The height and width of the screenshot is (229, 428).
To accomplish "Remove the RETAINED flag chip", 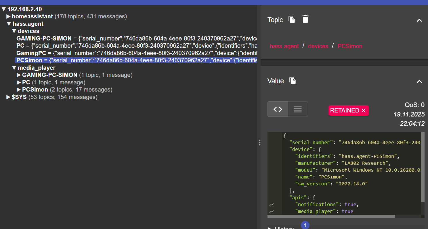I will pos(364,110).
